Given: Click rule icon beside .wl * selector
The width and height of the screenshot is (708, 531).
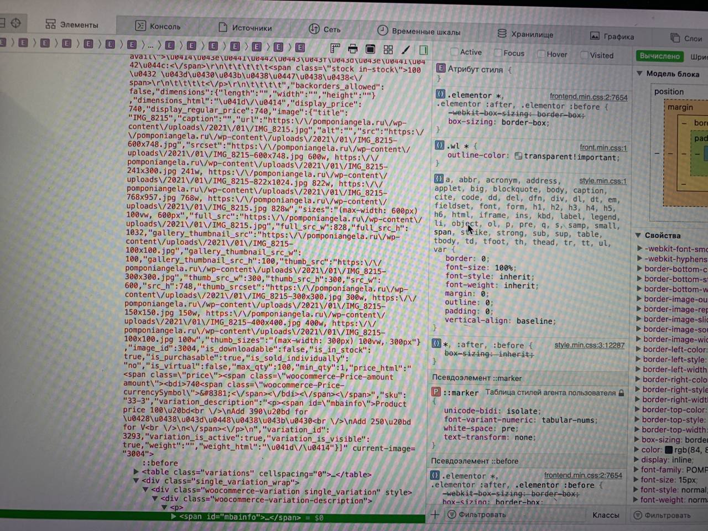Looking at the screenshot, I should click(440, 145).
